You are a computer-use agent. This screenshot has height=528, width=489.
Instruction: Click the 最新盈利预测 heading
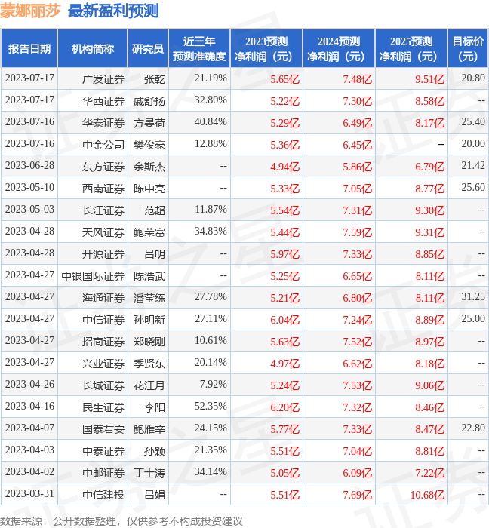point(113,11)
